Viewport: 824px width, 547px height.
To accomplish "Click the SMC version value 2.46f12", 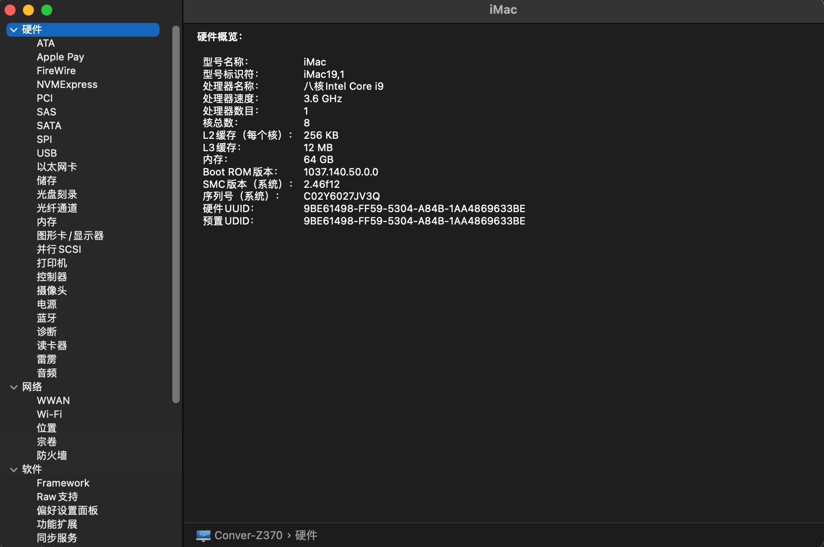I will click(x=322, y=185).
